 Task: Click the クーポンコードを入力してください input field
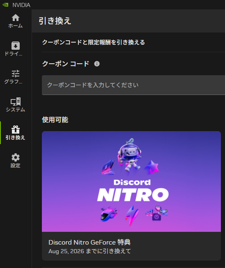(133, 85)
